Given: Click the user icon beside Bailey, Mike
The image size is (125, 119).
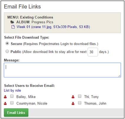Looking at the screenshot, I should (5, 97).
